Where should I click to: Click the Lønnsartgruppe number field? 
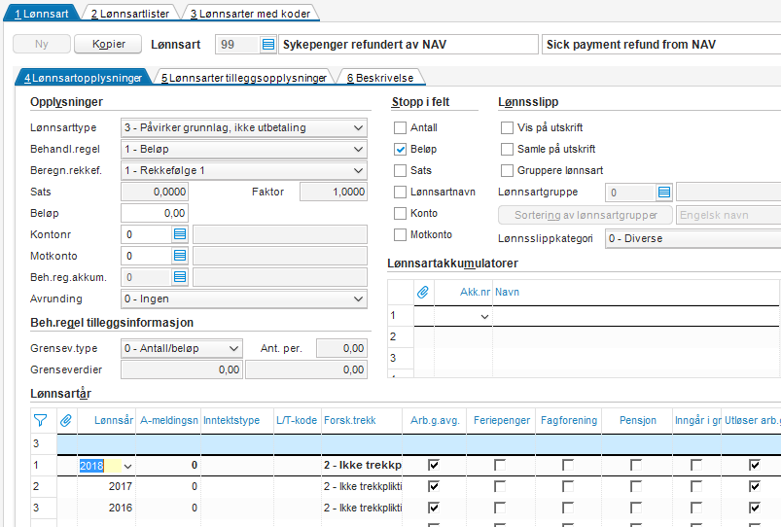click(x=631, y=193)
